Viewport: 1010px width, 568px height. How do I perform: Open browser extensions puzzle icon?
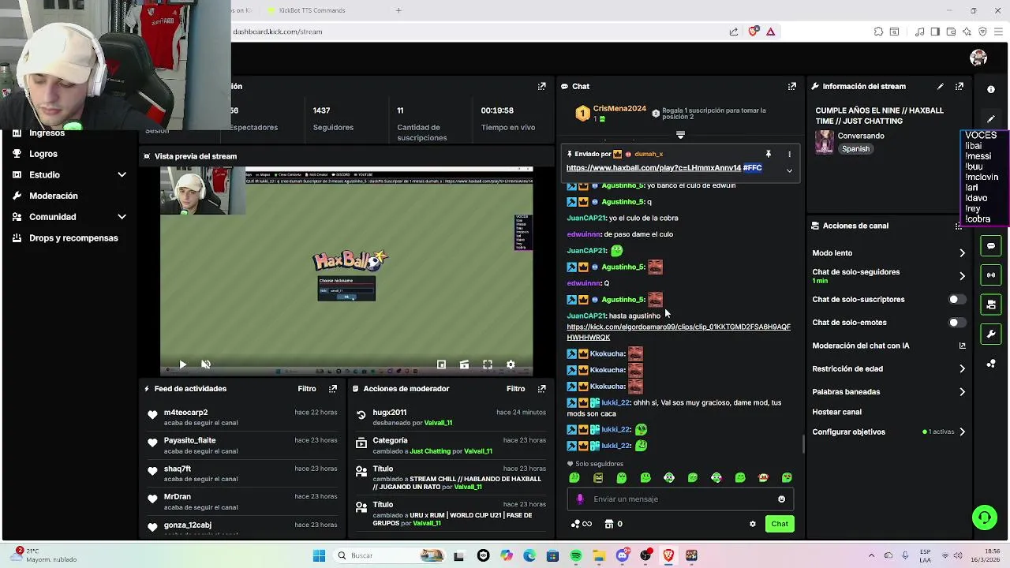878,32
